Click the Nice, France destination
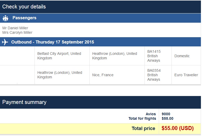 click(x=103, y=75)
